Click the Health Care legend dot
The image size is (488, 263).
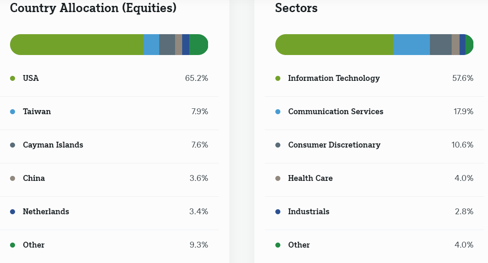tap(278, 178)
